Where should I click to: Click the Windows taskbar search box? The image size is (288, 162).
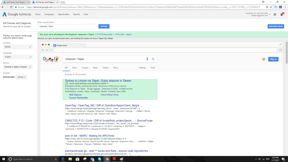coord(33,159)
